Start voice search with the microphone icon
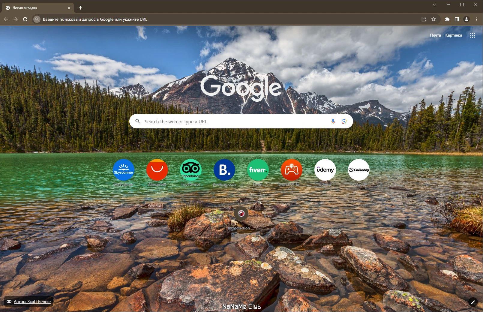 pos(333,121)
